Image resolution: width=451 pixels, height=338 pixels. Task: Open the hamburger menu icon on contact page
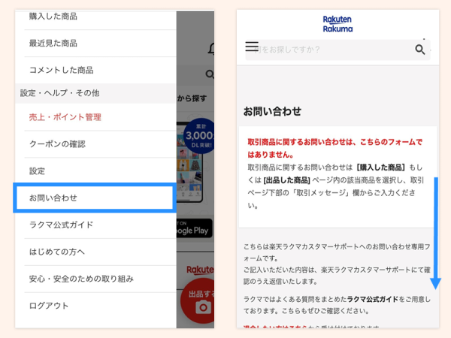[252, 47]
